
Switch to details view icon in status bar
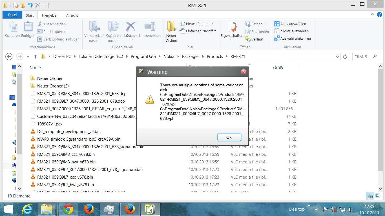pyautogui.click(x=370, y=196)
